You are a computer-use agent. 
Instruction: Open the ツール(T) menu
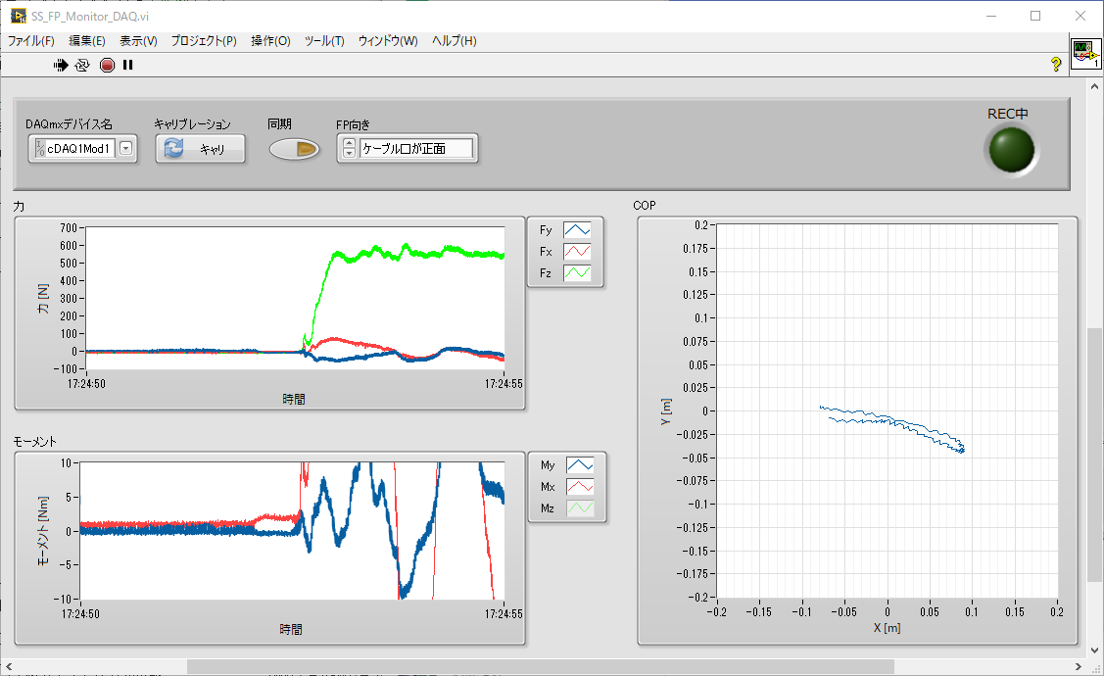pos(324,41)
